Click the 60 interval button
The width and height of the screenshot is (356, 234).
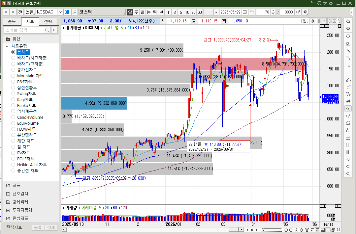(200, 12)
